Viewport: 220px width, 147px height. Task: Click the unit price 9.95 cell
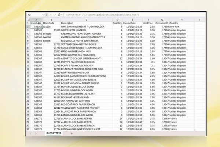point(149,83)
